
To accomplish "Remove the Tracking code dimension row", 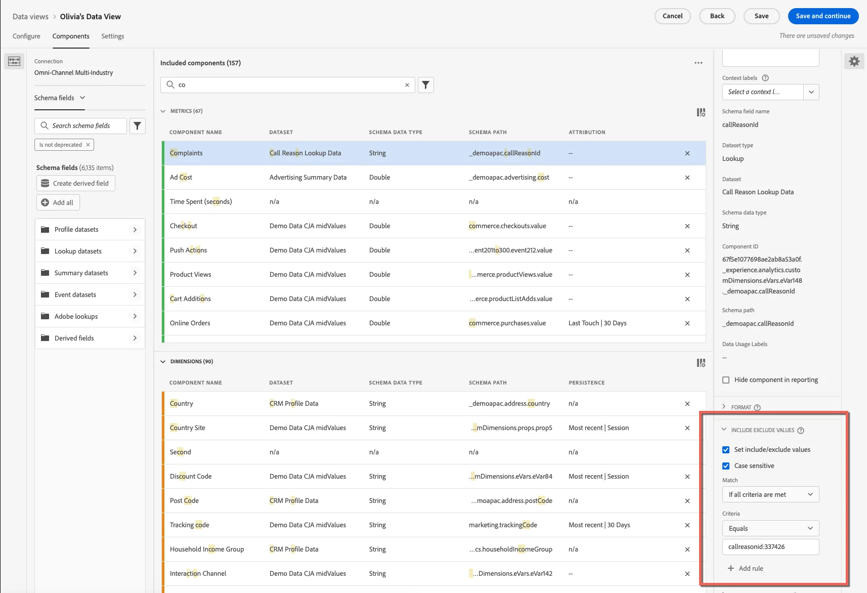I will [687, 525].
